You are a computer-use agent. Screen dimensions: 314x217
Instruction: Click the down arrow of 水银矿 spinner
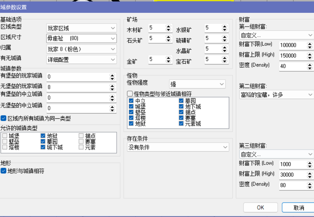225,30
